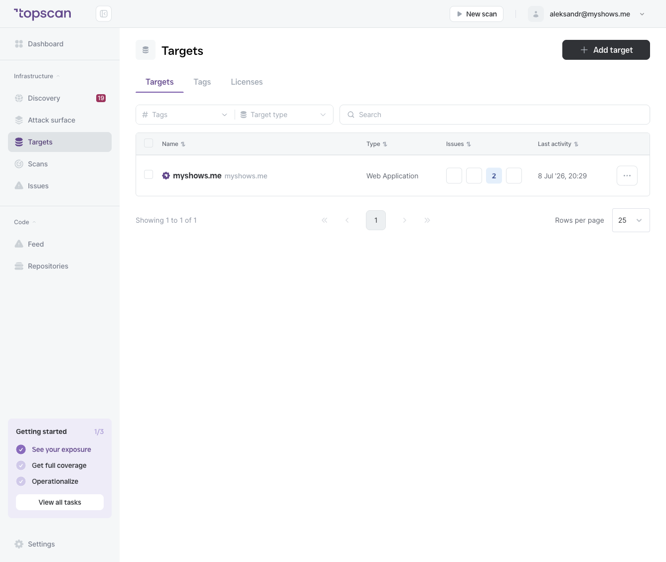Screen dimensions: 666x562
Task: Click the last empty issue severity box
Action: pyautogui.click(x=514, y=175)
